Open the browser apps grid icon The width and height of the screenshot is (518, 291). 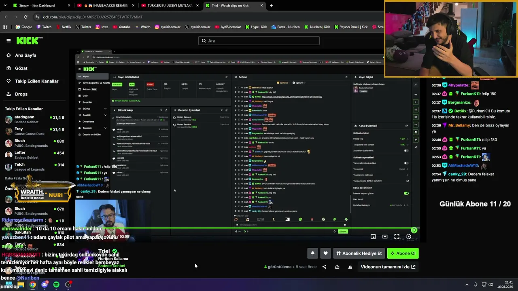click(5, 27)
